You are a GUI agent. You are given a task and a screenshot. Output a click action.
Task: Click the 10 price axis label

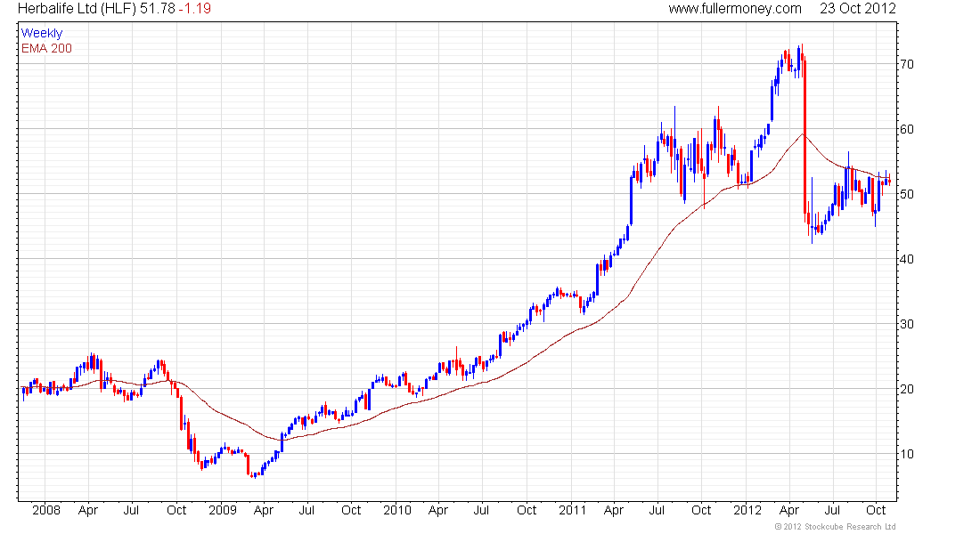[x=906, y=454]
